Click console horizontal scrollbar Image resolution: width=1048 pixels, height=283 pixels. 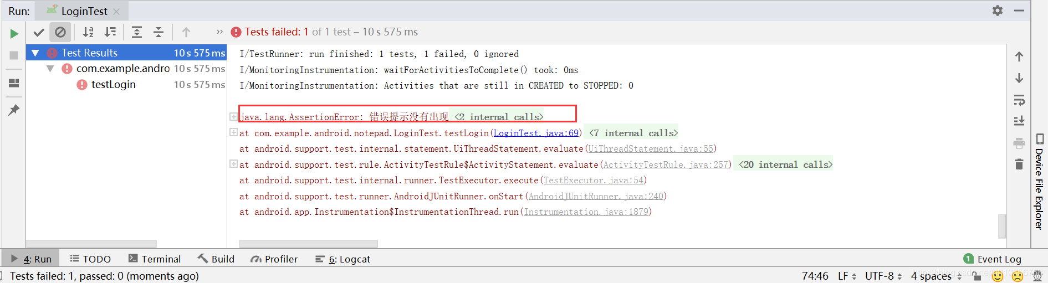tap(308, 244)
